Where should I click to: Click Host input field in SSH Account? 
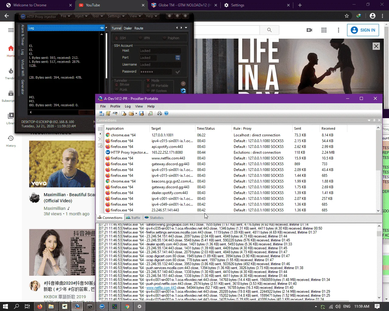pyautogui.click(x=160, y=51)
